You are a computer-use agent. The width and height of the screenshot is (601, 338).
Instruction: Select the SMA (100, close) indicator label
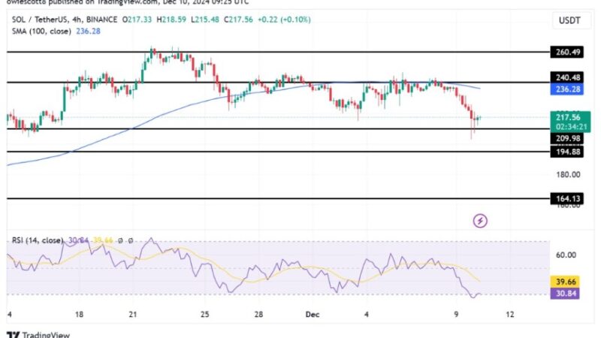coord(41,31)
